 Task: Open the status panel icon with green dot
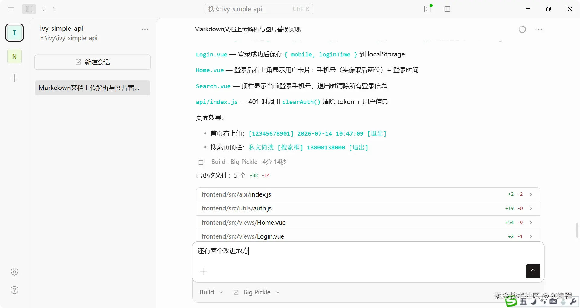click(x=428, y=9)
